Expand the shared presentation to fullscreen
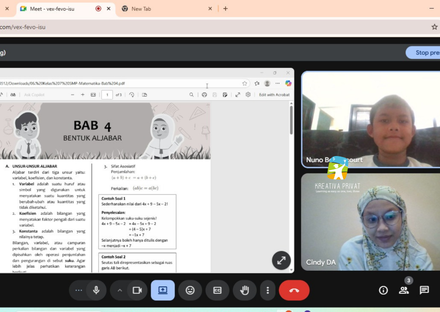Screen dimensions: 440x312 [281, 260]
